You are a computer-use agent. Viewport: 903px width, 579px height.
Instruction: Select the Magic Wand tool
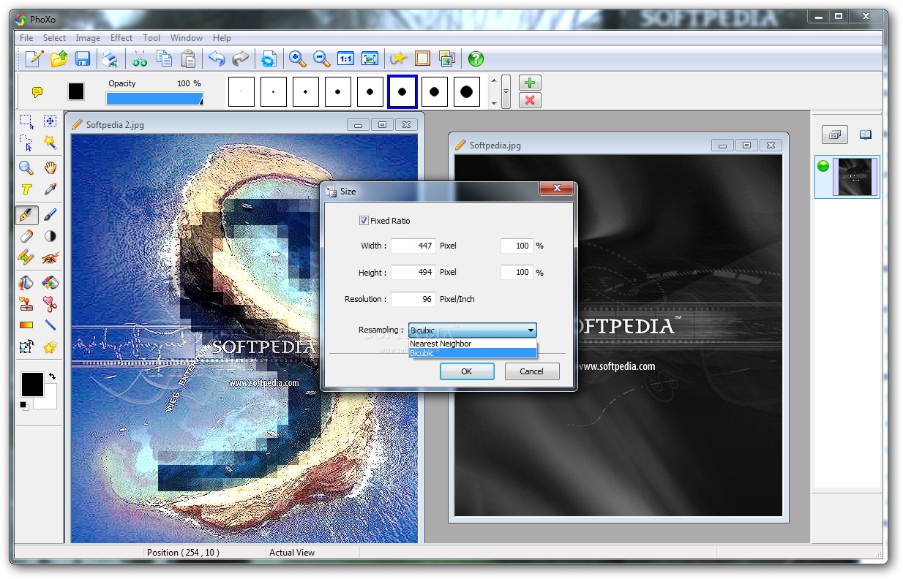[50, 142]
